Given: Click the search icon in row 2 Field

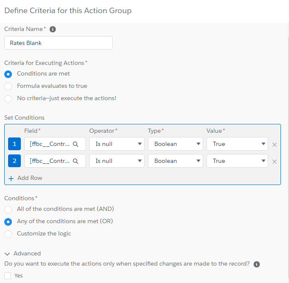Looking at the screenshot, I should click(x=76, y=161).
